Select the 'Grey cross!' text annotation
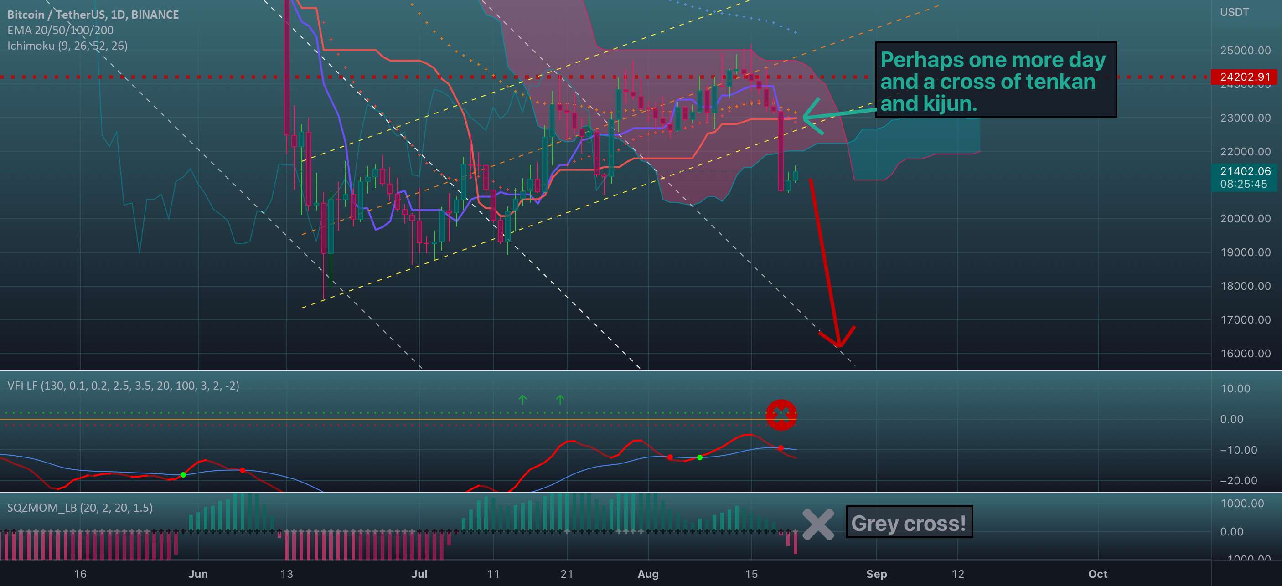The height and width of the screenshot is (586, 1282). click(909, 522)
